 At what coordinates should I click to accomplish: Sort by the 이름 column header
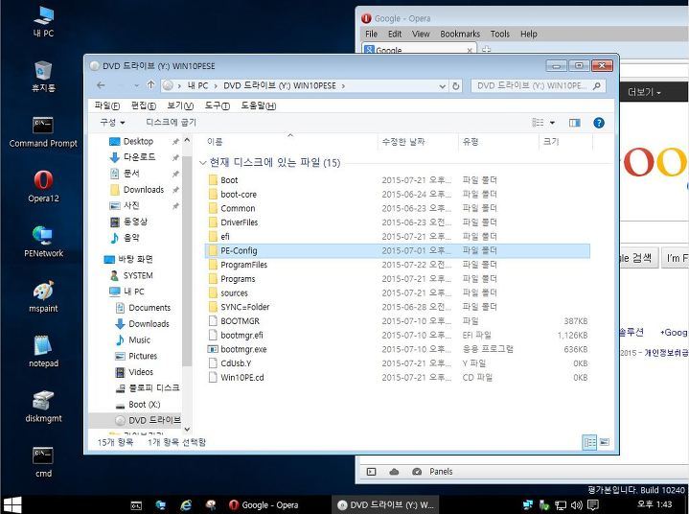pyautogui.click(x=290, y=141)
